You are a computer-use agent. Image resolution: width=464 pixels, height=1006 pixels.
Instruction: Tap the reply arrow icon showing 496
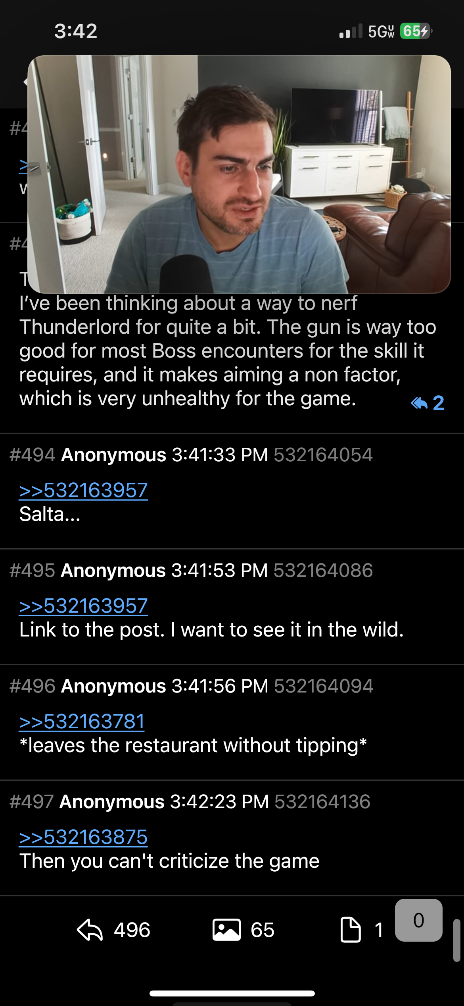click(90, 930)
